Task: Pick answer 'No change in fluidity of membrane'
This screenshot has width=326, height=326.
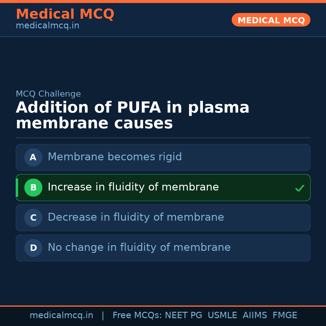Action: [139, 248]
